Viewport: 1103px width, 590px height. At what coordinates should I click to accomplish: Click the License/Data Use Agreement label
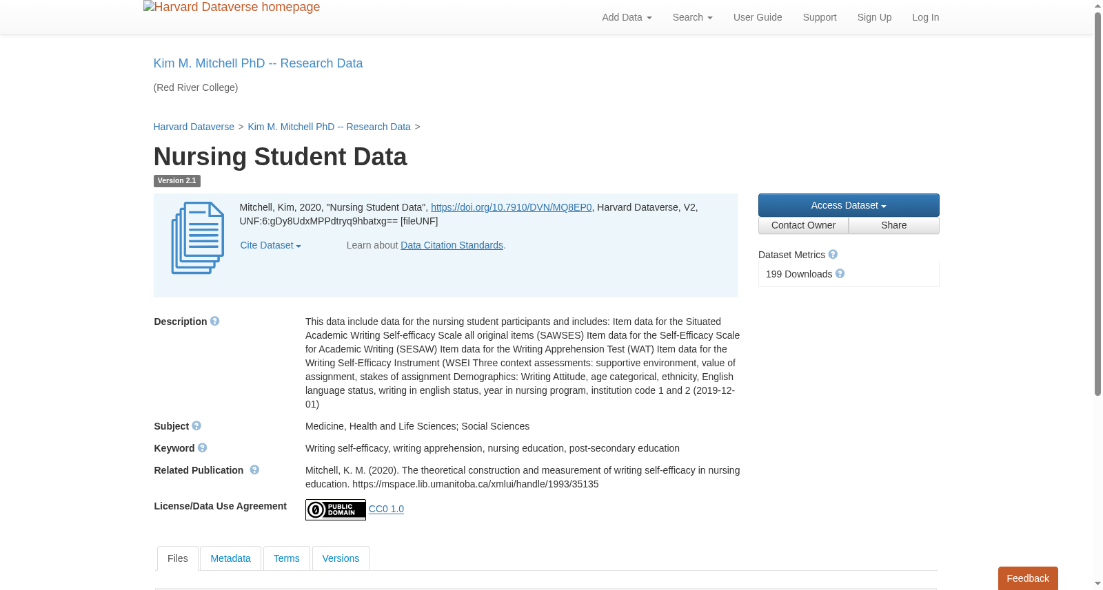tap(220, 506)
